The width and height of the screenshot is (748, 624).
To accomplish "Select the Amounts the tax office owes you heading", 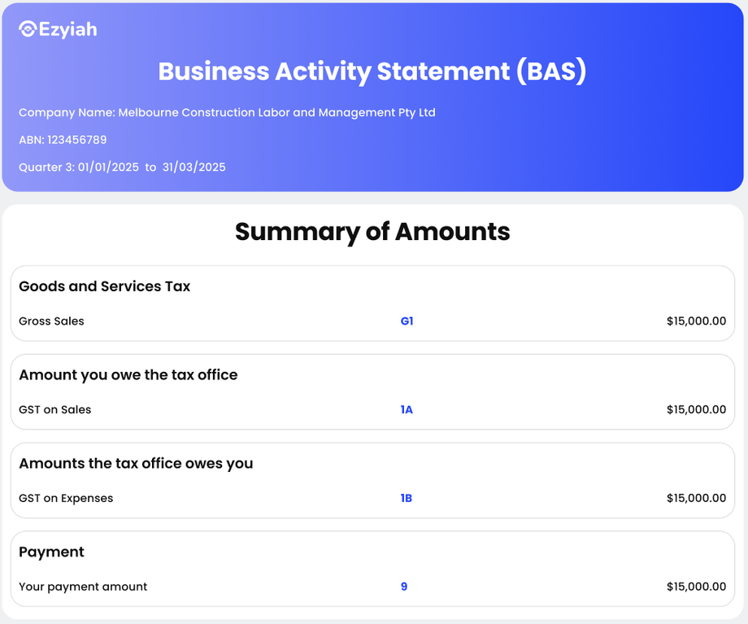I will pyautogui.click(x=136, y=464).
